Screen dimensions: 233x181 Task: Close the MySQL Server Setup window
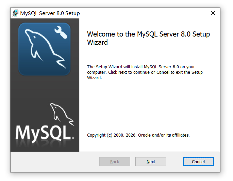click(x=213, y=13)
